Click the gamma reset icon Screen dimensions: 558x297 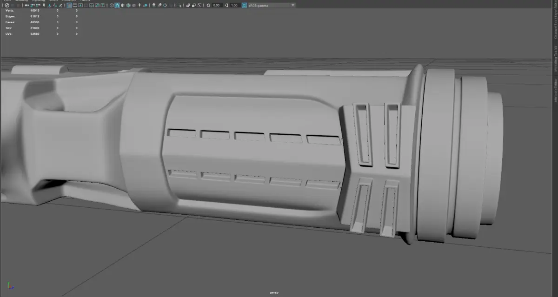(226, 5)
